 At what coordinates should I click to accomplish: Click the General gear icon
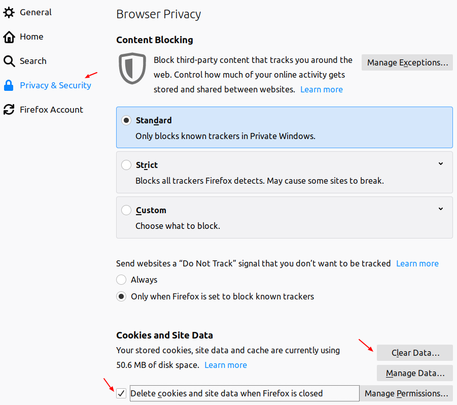pyautogui.click(x=9, y=12)
